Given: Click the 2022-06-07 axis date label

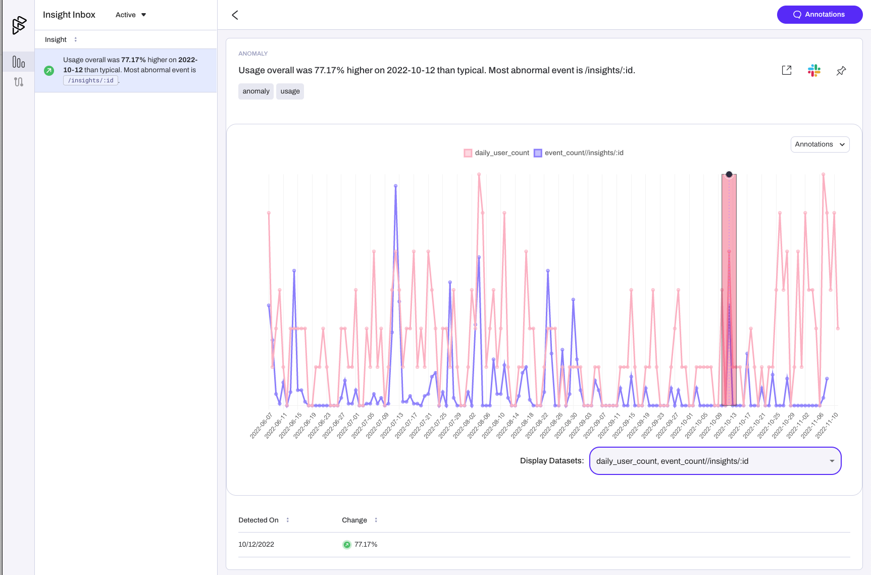Looking at the screenshot, I should click(x=261, y=425).
